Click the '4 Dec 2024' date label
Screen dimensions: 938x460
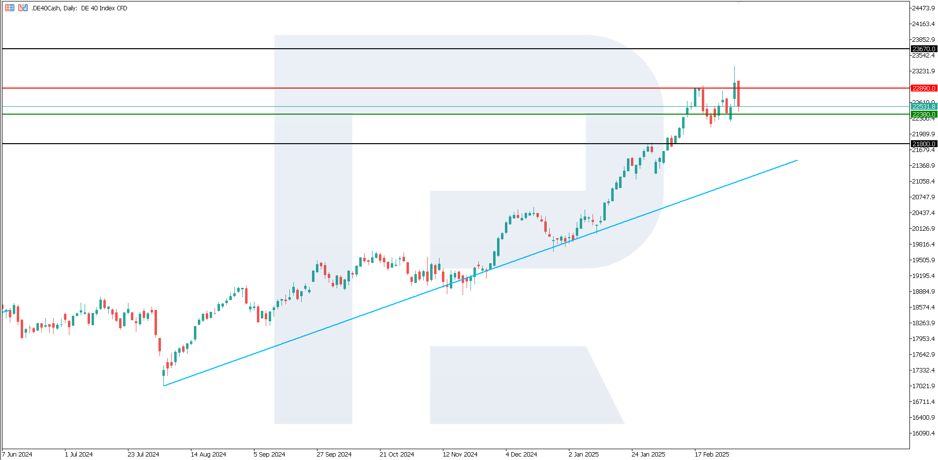coord(521,455)
